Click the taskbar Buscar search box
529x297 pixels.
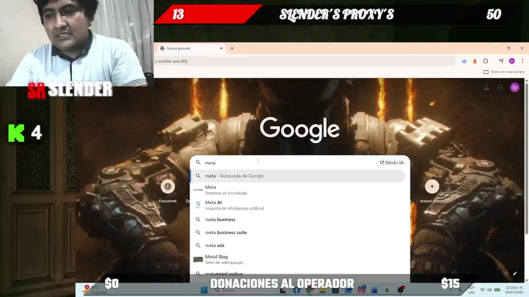[244, 290]
